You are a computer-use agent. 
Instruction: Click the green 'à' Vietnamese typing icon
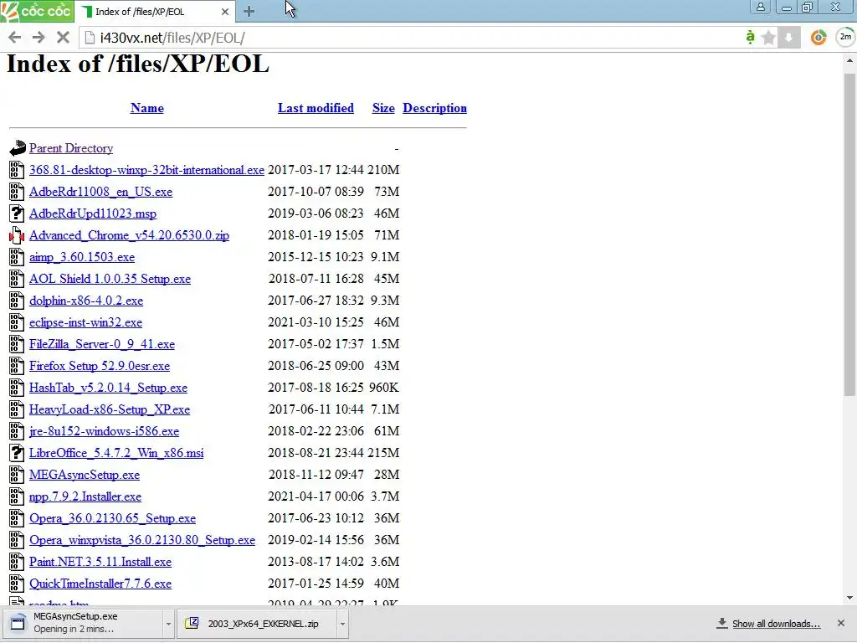[751, 37]
